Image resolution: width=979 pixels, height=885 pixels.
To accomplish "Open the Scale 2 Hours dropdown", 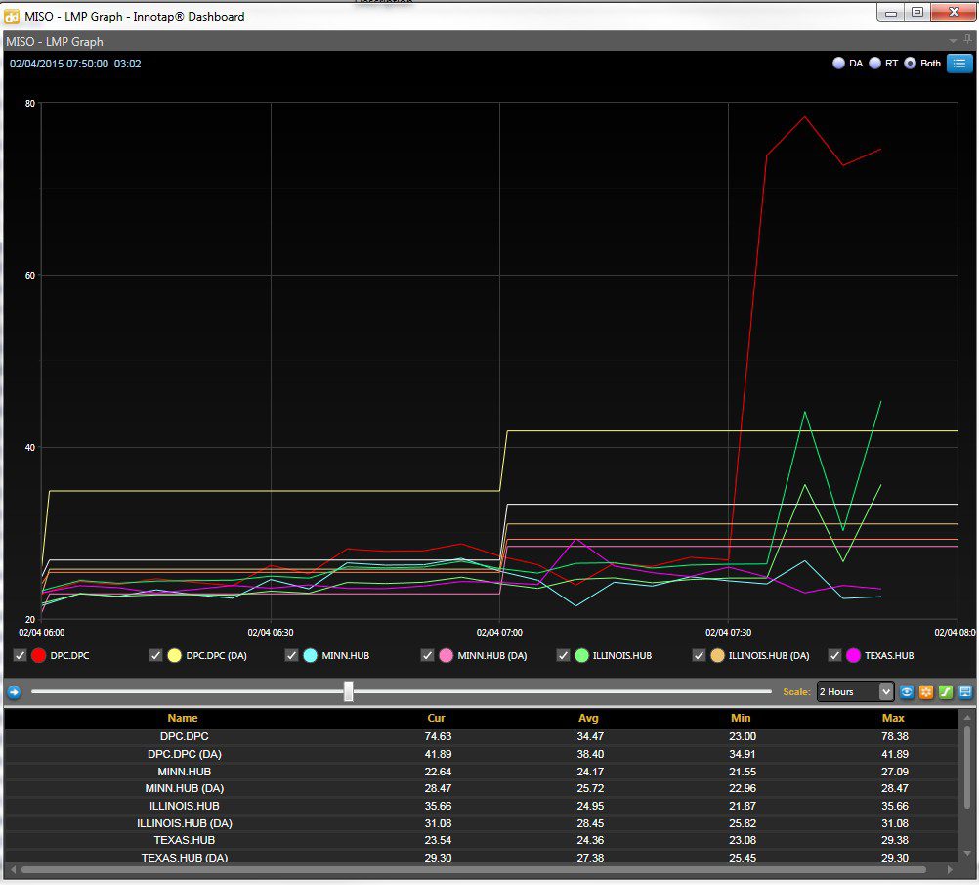I will [x=855, y=692].
